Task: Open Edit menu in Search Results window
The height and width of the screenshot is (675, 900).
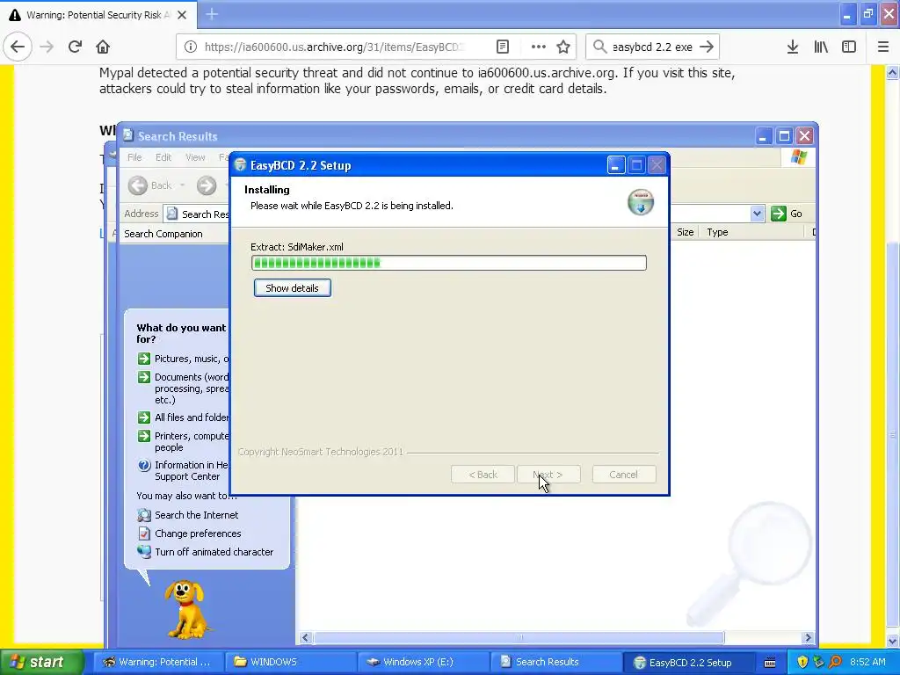Action: [163, 157]
